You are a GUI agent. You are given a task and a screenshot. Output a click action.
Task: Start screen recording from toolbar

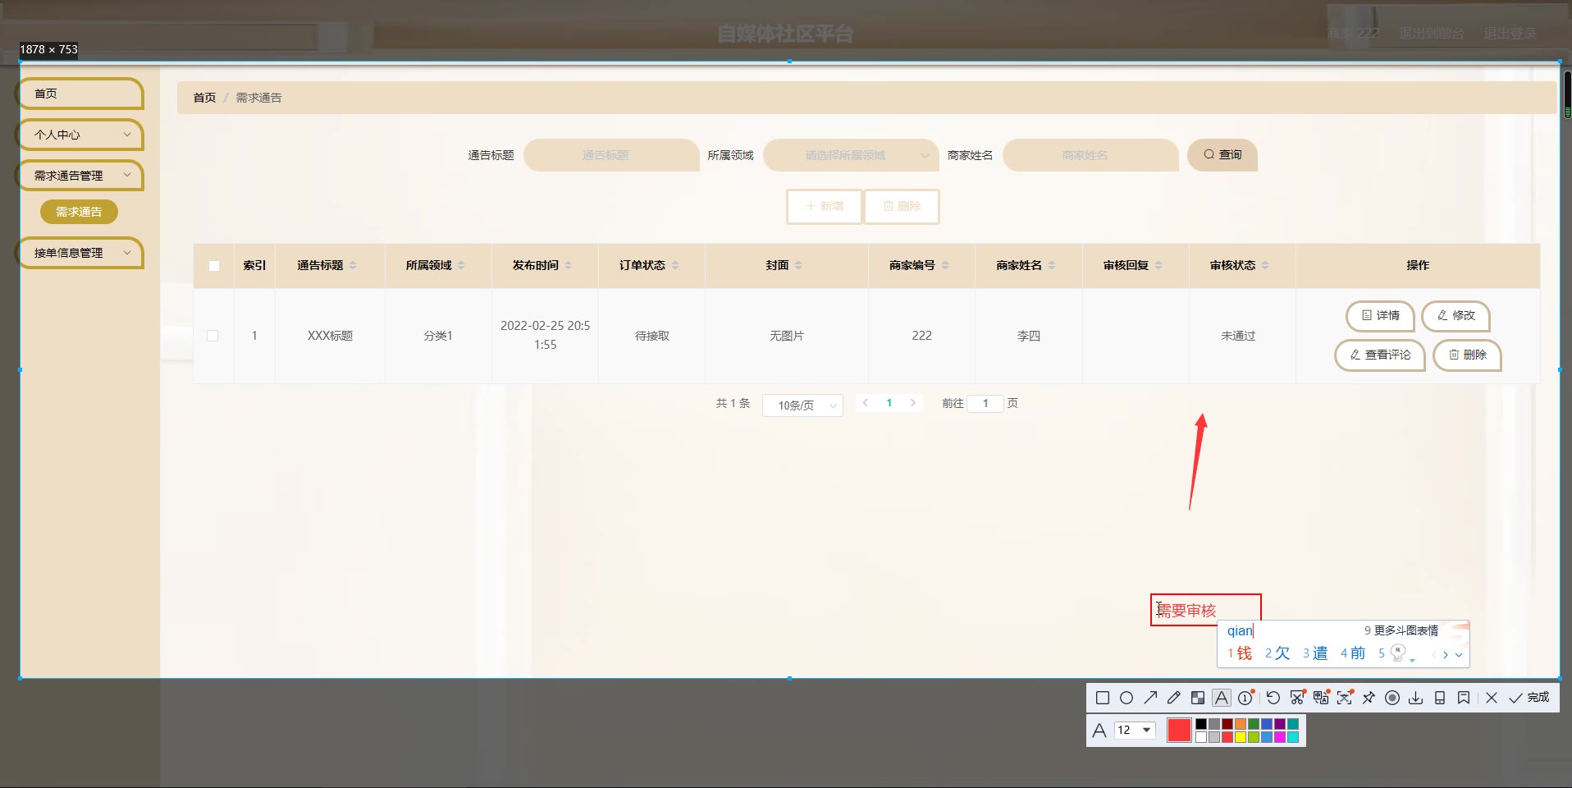pyautogui.click(x=1392, y=698)
